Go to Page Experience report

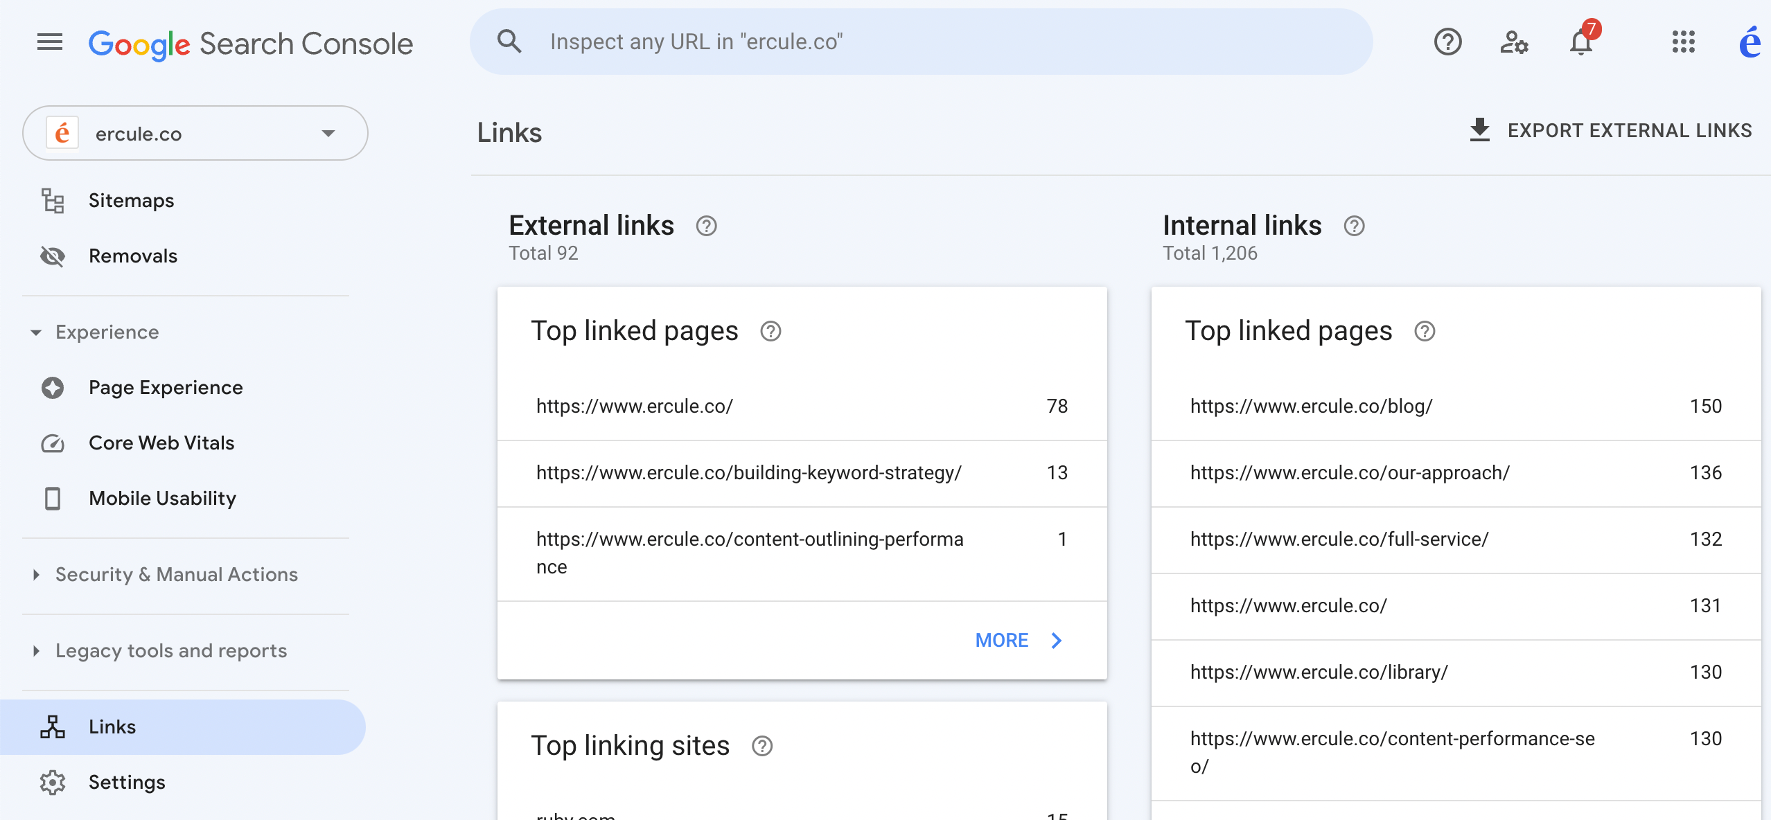coord(184,388)
